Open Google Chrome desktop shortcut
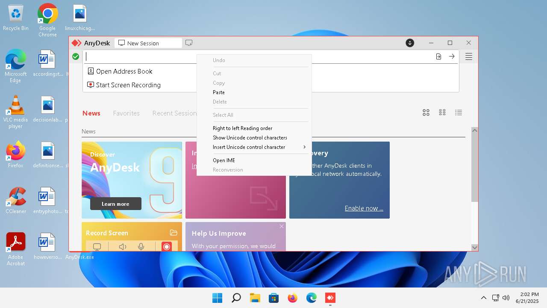547x308 pixels. click(47, 20)
